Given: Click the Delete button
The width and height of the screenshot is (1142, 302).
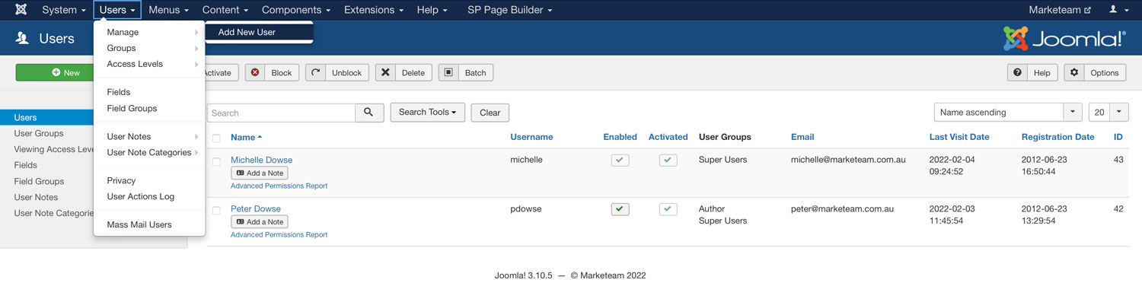Looking at the screenshot, I should [x=404, y=72].
